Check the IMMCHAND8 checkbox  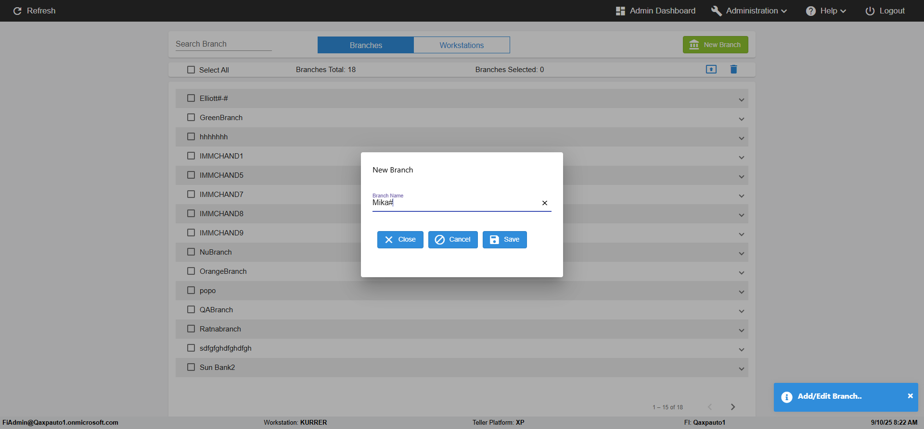tap(191, 213)
